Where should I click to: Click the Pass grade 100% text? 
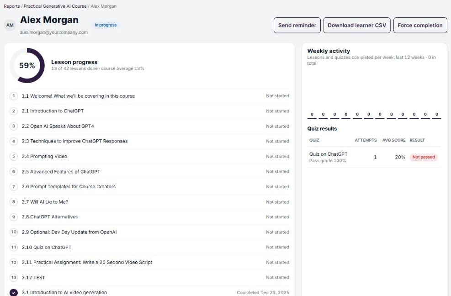coord(328,161)
